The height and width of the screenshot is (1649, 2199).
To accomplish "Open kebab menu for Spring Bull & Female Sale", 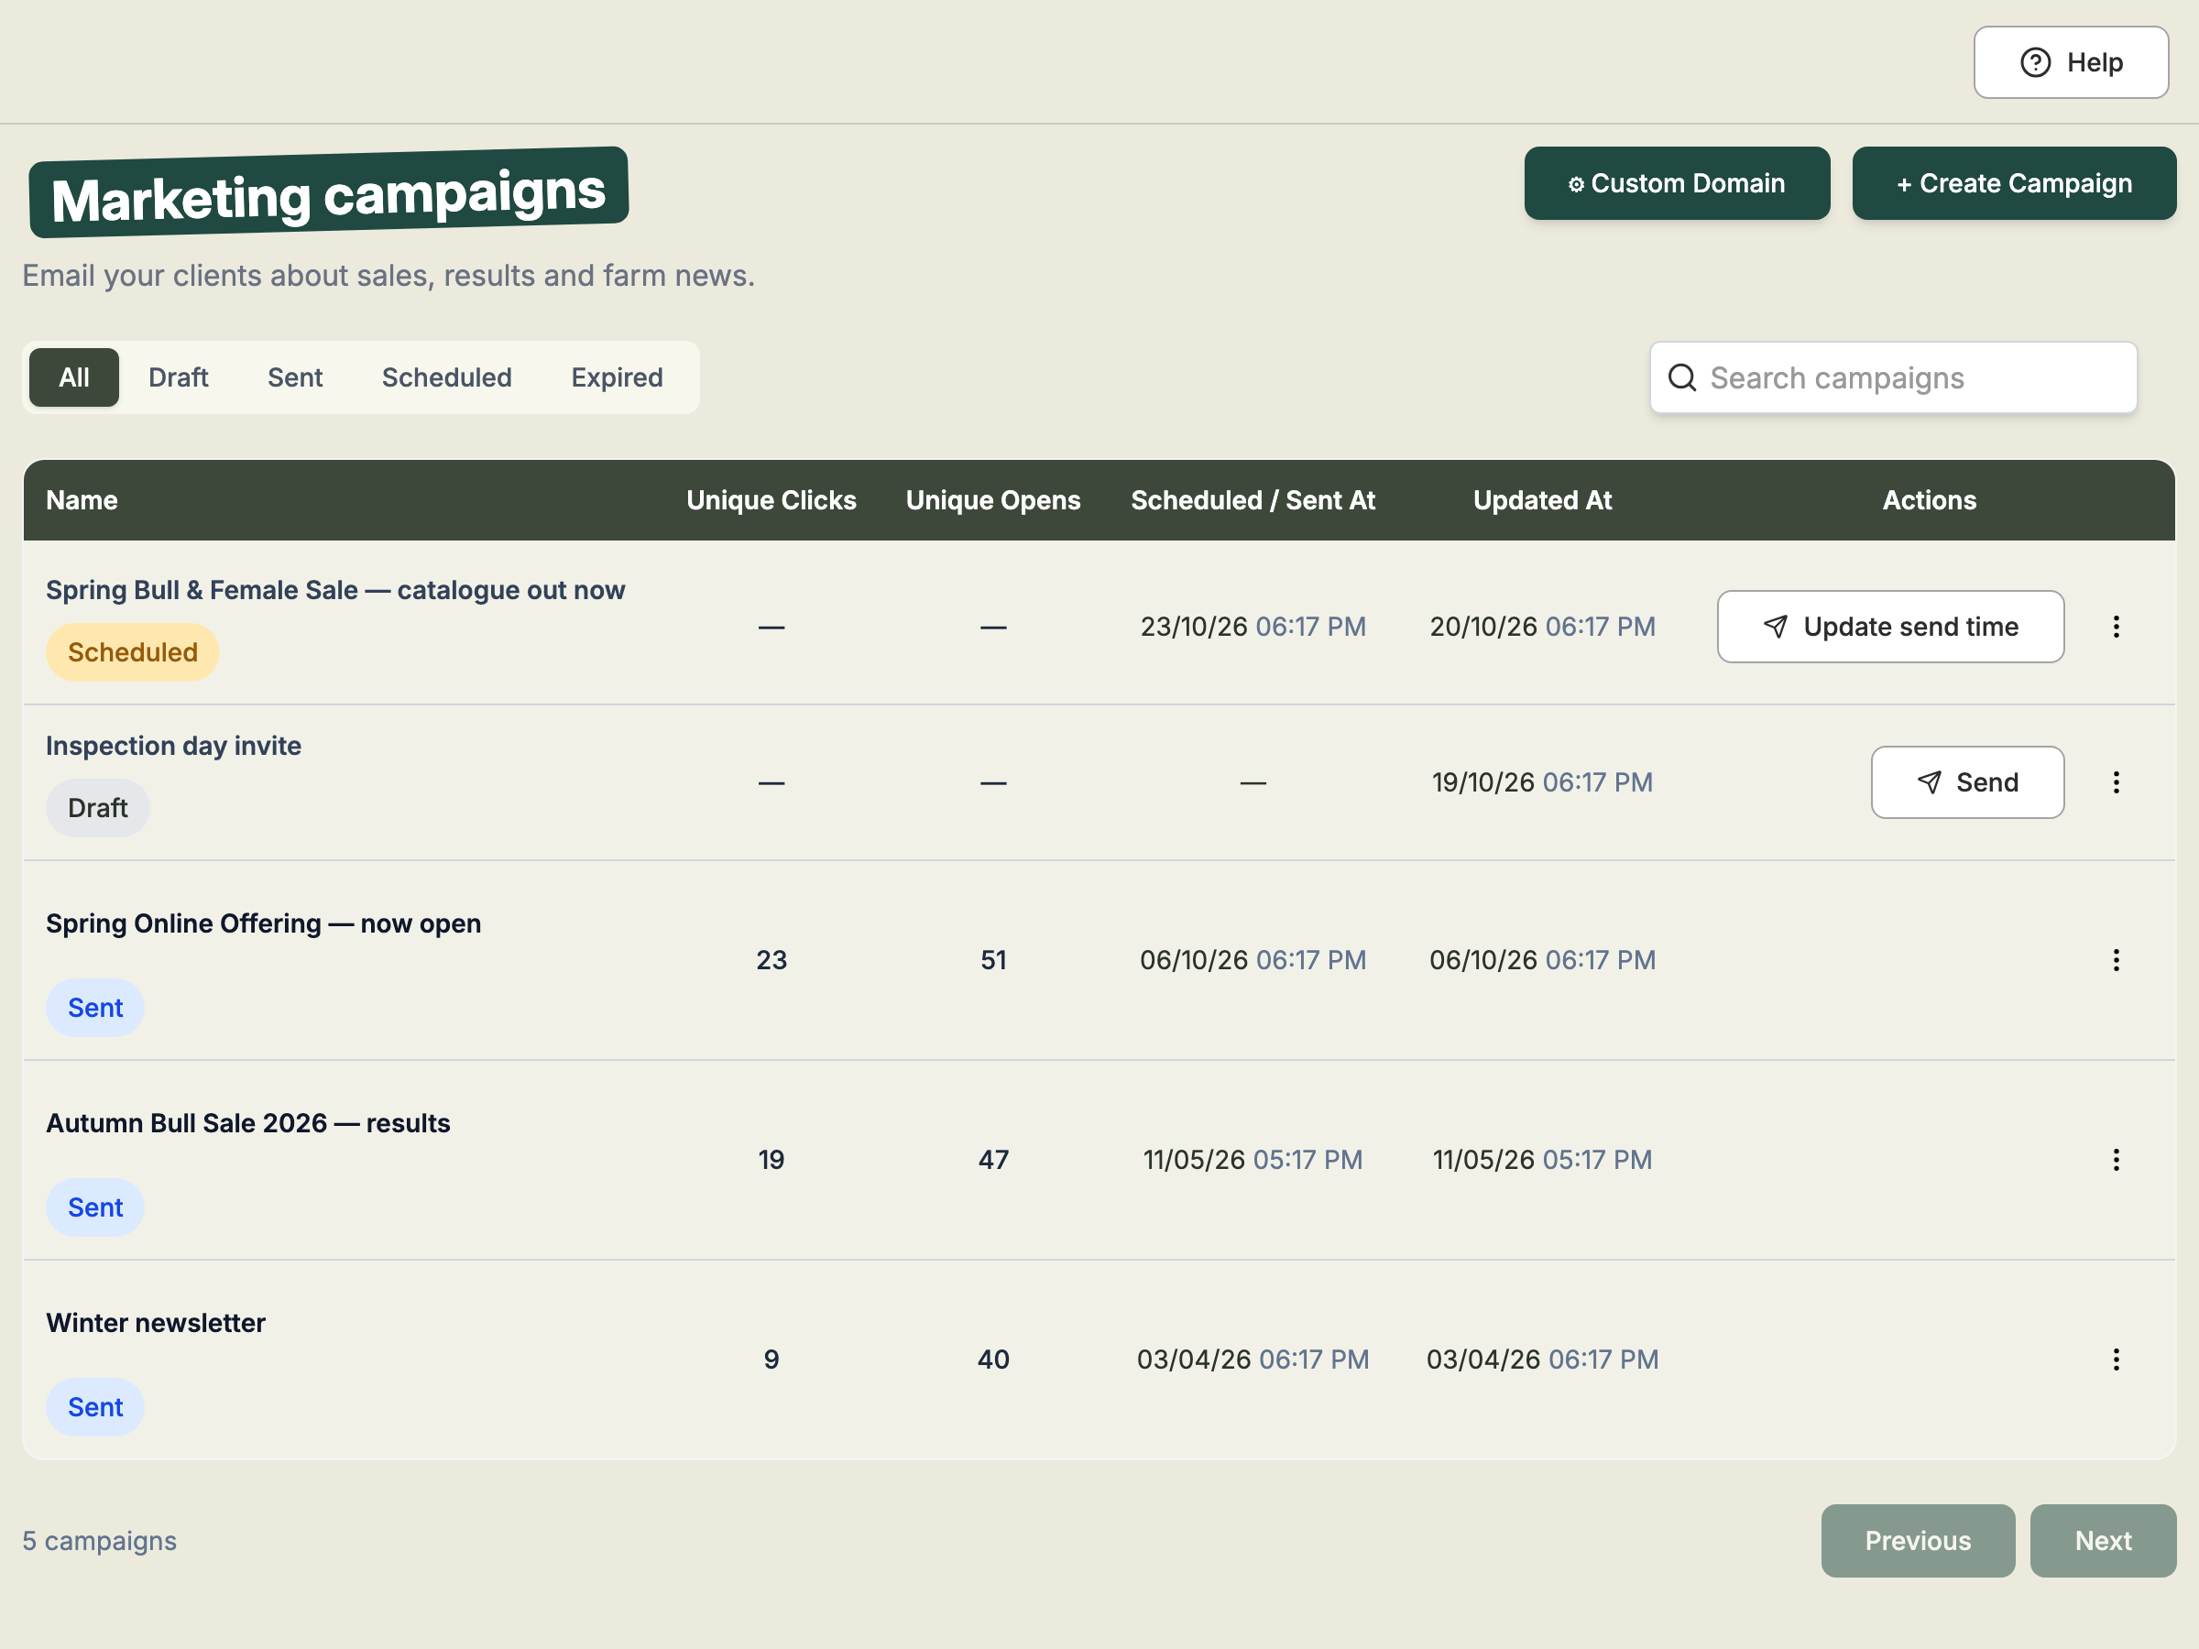I will (x=2116, y=627).
